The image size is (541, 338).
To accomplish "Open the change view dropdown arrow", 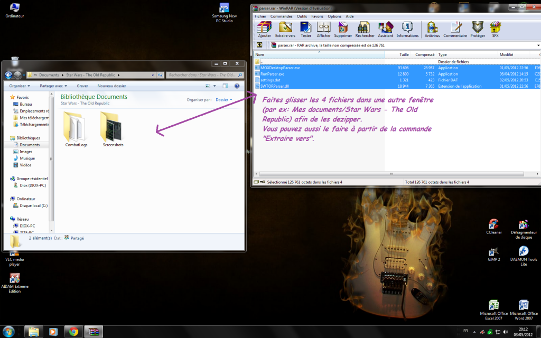I will (214, 86).
